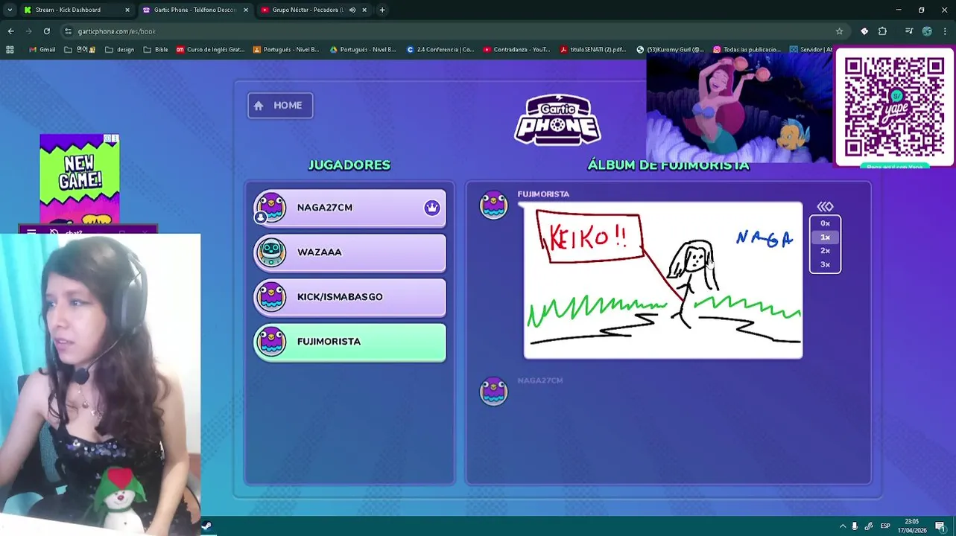Screen dimensions: 956x536
Task: Click the NEW GAME! advertisement banner
Action: click(x=80, y=179)
